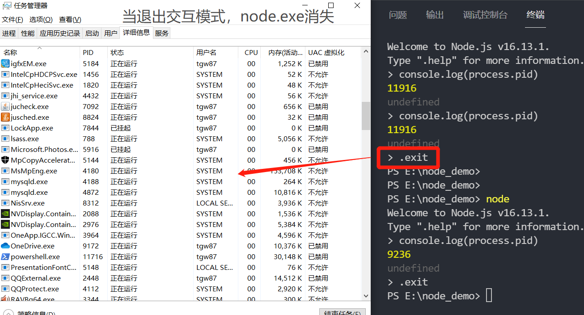Click the igfxEM.exe process icon

coord(5,63)
